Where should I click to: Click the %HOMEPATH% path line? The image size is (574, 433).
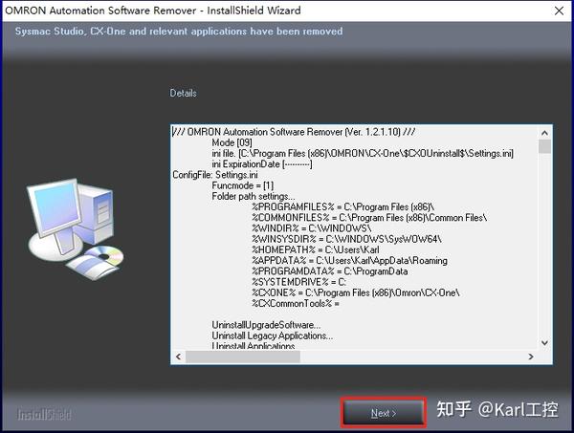[x=316, y=249]
